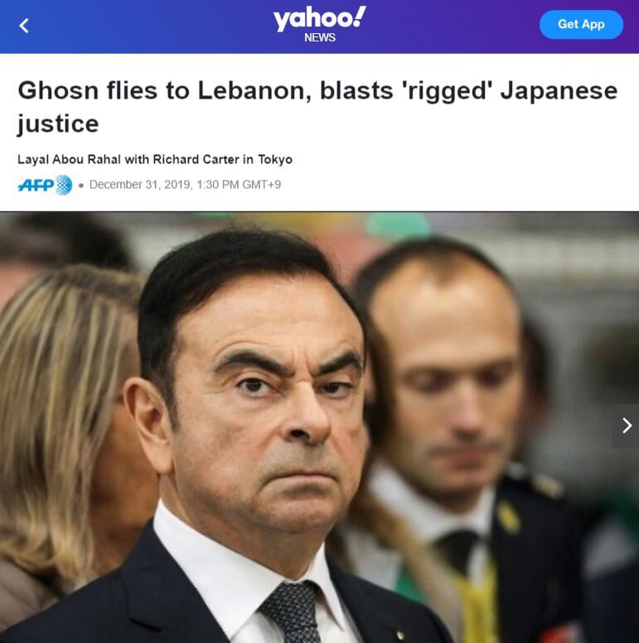Click the AFP blue globe icon
This screenshot has height=643, width=639.
click(x=64, y=185)
